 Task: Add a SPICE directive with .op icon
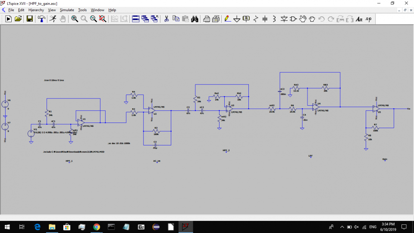[368, 19]
